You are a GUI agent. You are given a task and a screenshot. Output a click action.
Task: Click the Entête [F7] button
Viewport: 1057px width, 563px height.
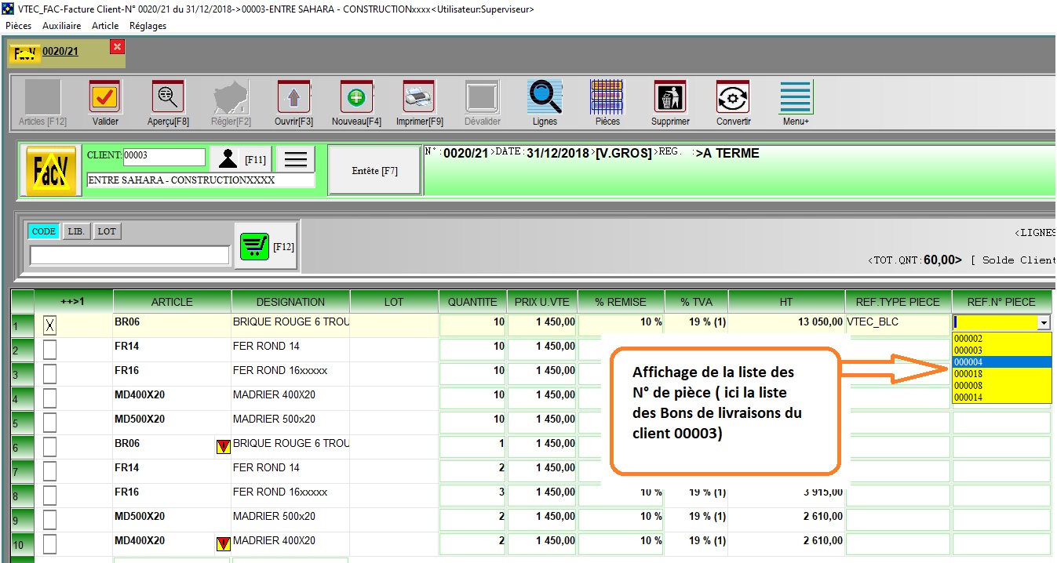[x=374, y=170]
